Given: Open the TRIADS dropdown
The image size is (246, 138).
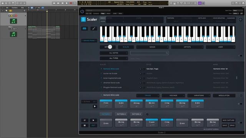Looking at the screenshot, I should coord(148,95).
